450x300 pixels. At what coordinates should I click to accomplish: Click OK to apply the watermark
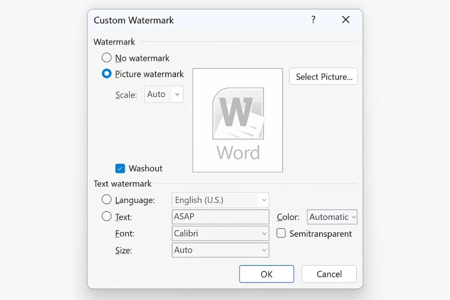pyautogui.click(x=266, y=274)
